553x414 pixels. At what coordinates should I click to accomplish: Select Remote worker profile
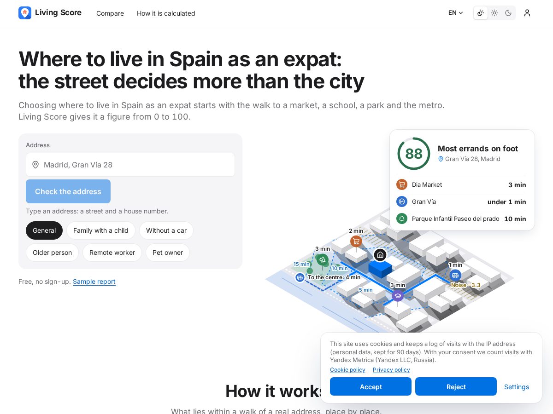click(112, 253)
